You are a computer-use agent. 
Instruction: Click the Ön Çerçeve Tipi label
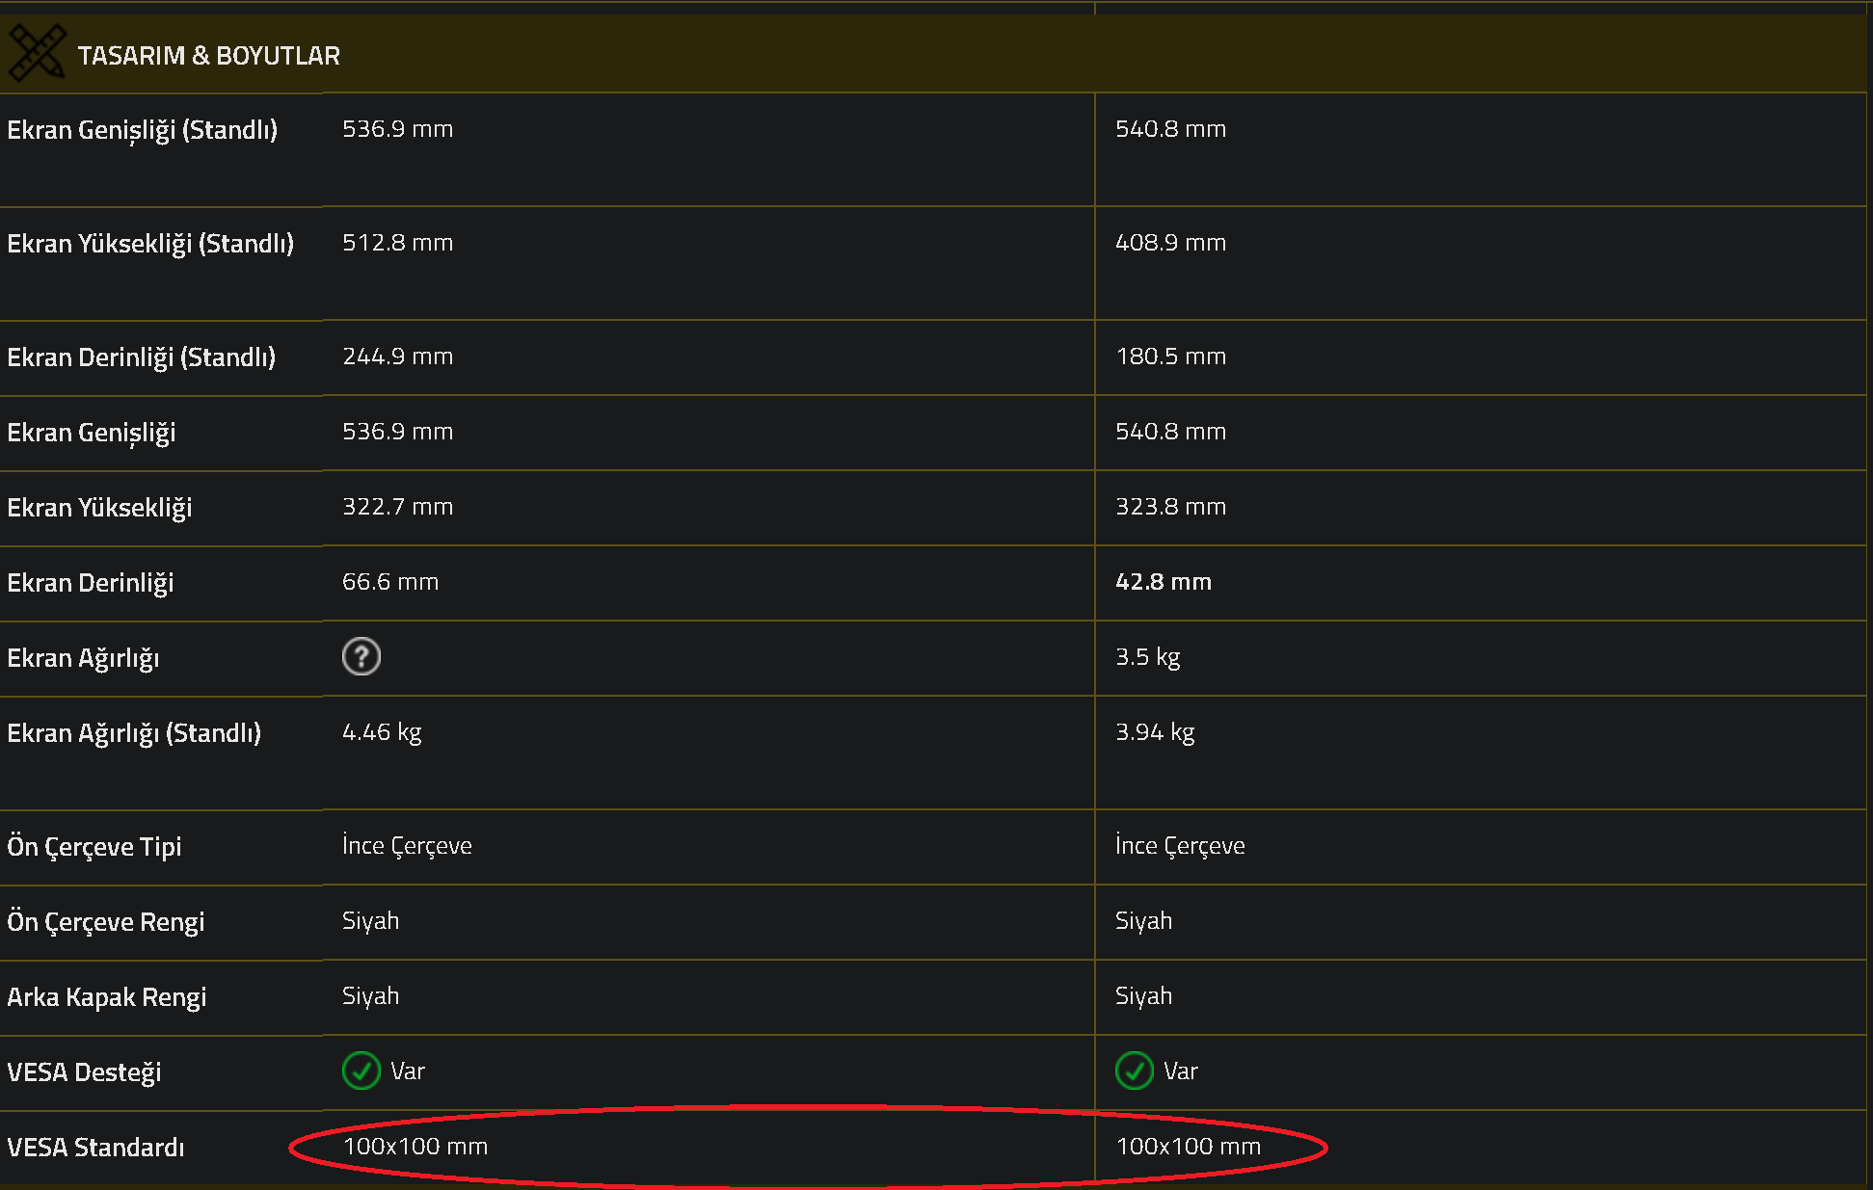point(94,847)
